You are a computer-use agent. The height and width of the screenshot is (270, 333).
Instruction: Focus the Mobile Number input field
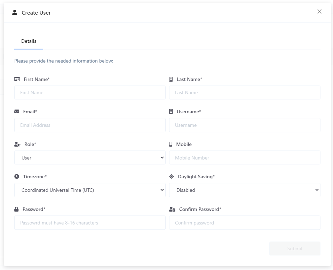[x=245, y=158]
